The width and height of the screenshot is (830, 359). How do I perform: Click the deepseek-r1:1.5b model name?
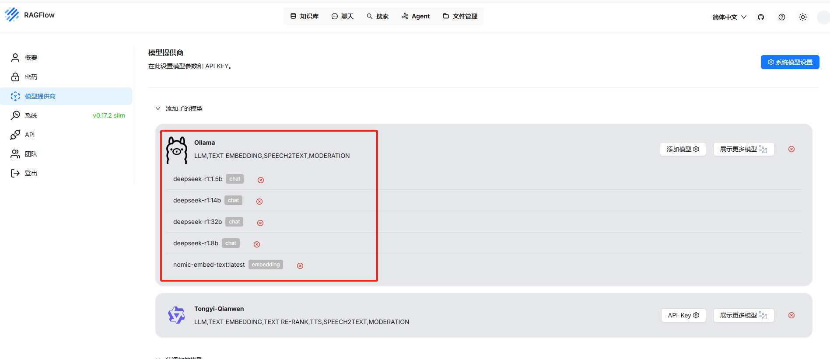point(198,179)
